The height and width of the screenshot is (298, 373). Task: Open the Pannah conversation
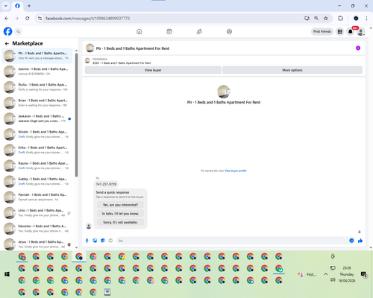(x=37, y=197)
